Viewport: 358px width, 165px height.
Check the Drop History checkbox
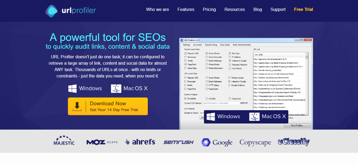(230, 68)
